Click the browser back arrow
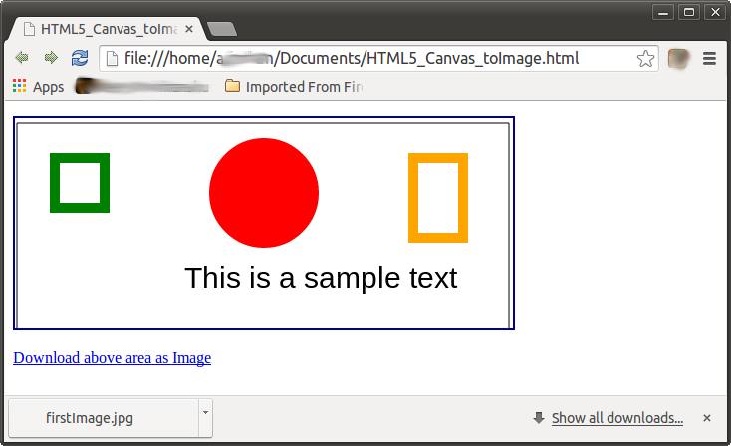This screenshot has width=731, height=446. pos(22,58)
